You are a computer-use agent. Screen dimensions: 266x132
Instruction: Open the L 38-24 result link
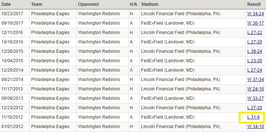click(254, 51)
